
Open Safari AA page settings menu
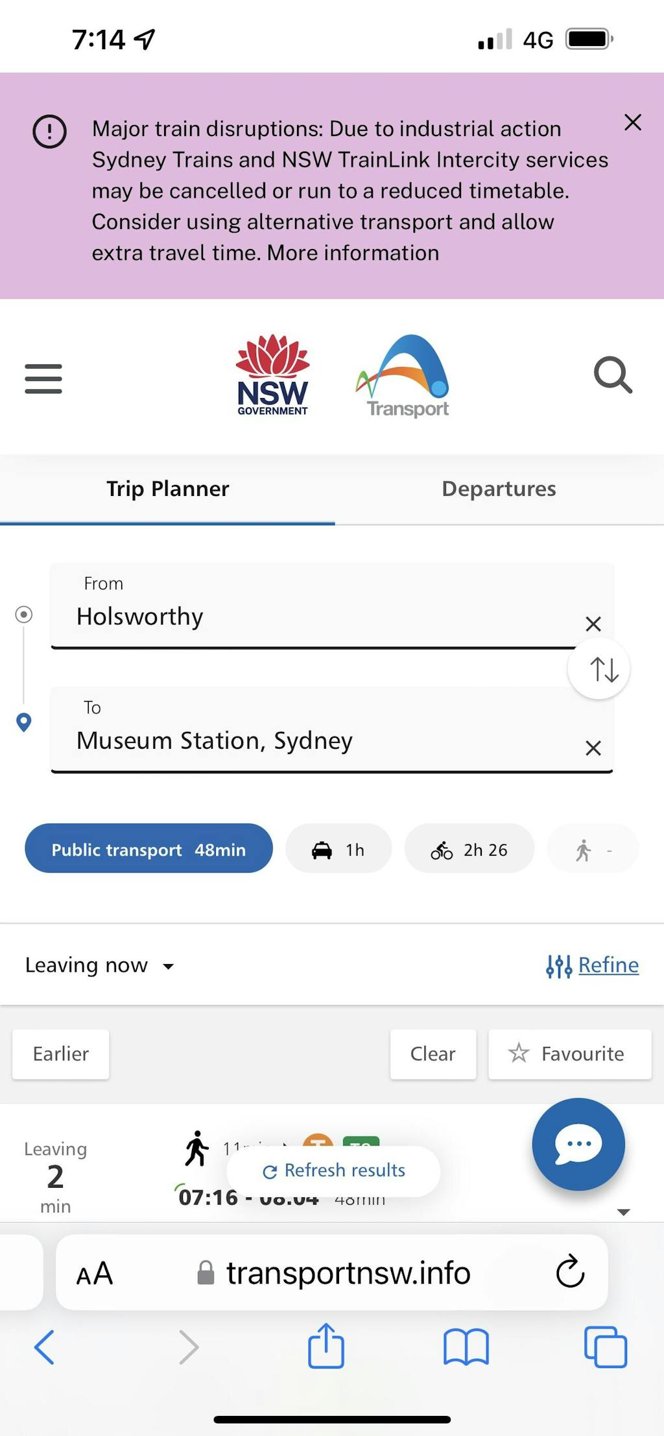pyautogui.click(x=95, y=1274)
